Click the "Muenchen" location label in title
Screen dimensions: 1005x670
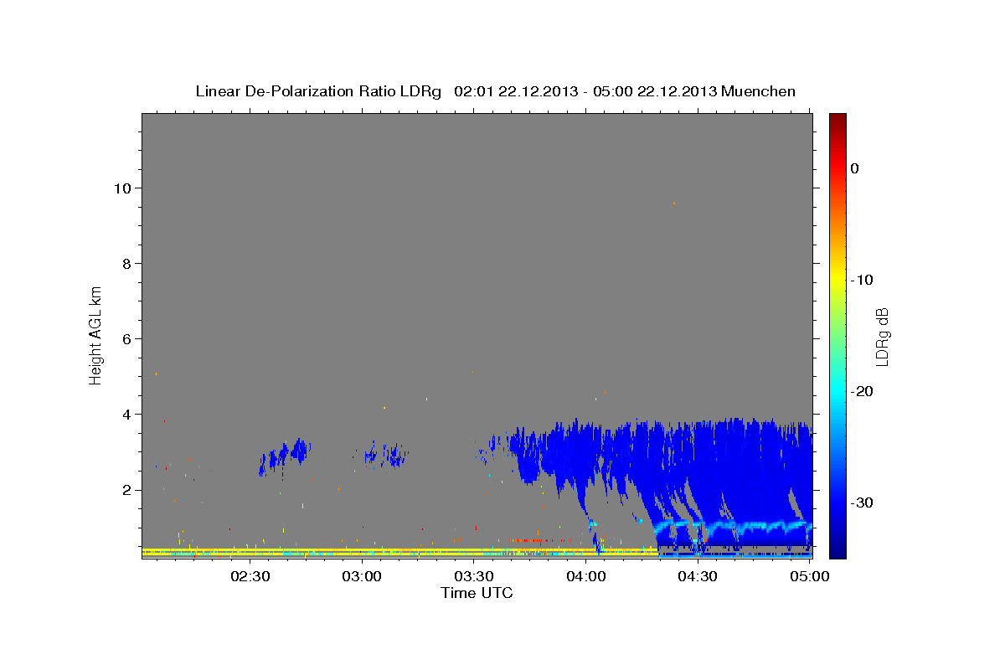759,91
